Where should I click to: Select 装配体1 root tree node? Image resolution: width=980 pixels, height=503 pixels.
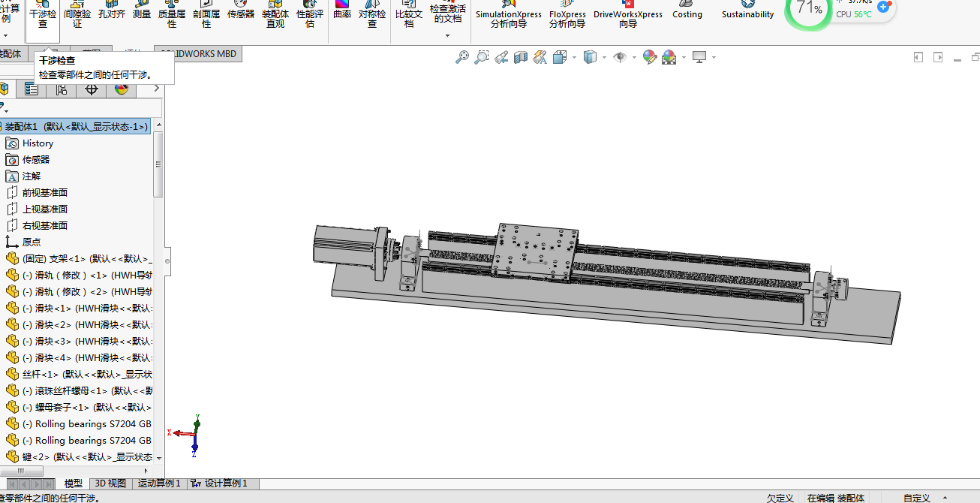75,126
